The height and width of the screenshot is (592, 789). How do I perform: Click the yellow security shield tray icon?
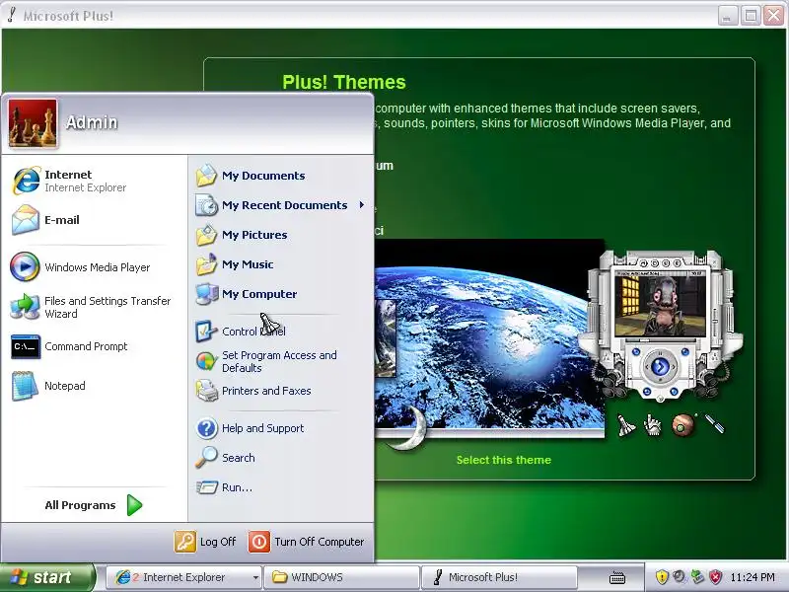click(x=662, y=577)
